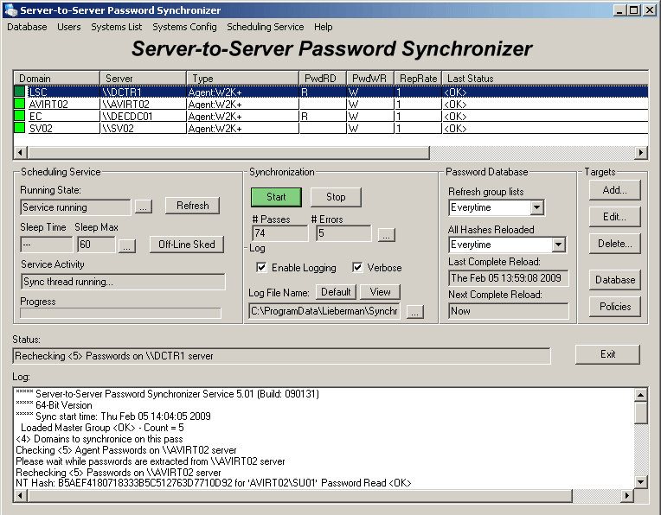Click the Type column header
The height and width of the screenshot is (515, 661).
[x=243, y=79]
